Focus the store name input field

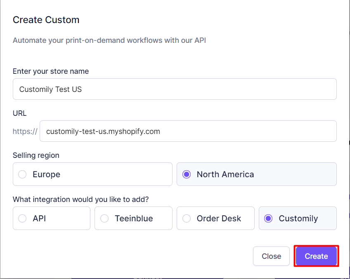click(175, 89)
